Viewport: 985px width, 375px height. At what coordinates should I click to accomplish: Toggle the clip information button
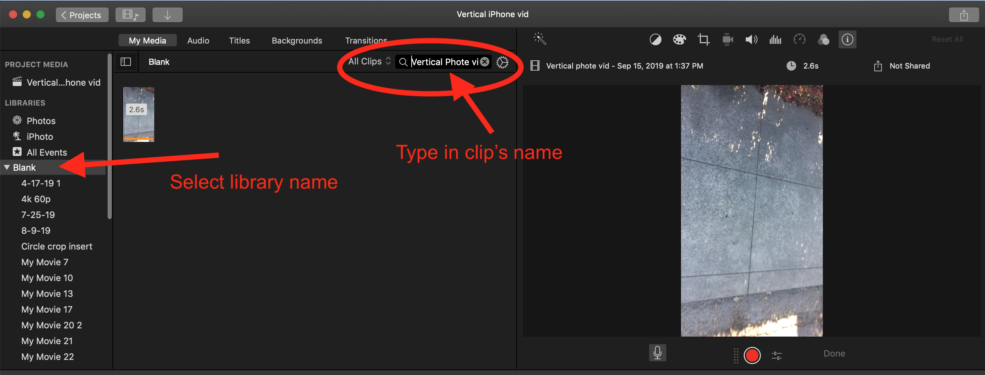(847, 39)
